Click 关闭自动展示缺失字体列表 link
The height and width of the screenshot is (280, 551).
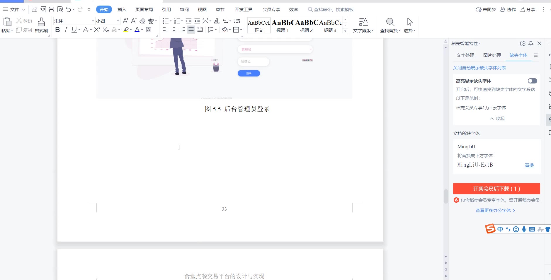(479, 68)
